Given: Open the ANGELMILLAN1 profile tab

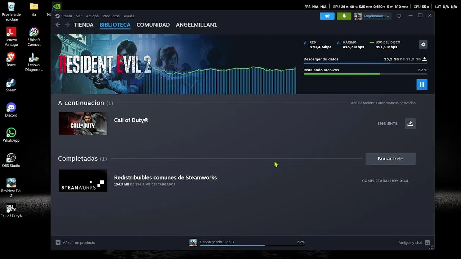Looking at the screenshot, I should coord(196,25).
